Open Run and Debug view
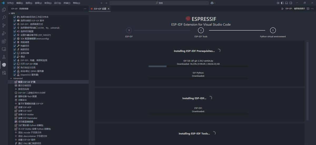The image size is (316, 145). click(x=4, y=33)
